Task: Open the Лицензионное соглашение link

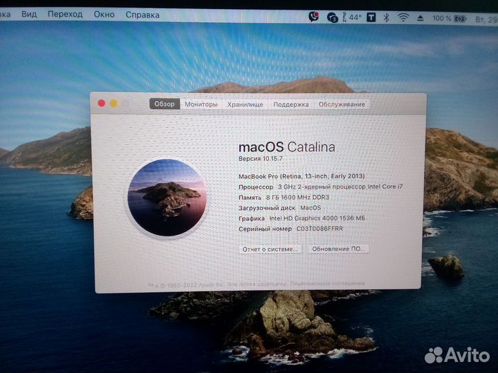Action: click(327, 284)
